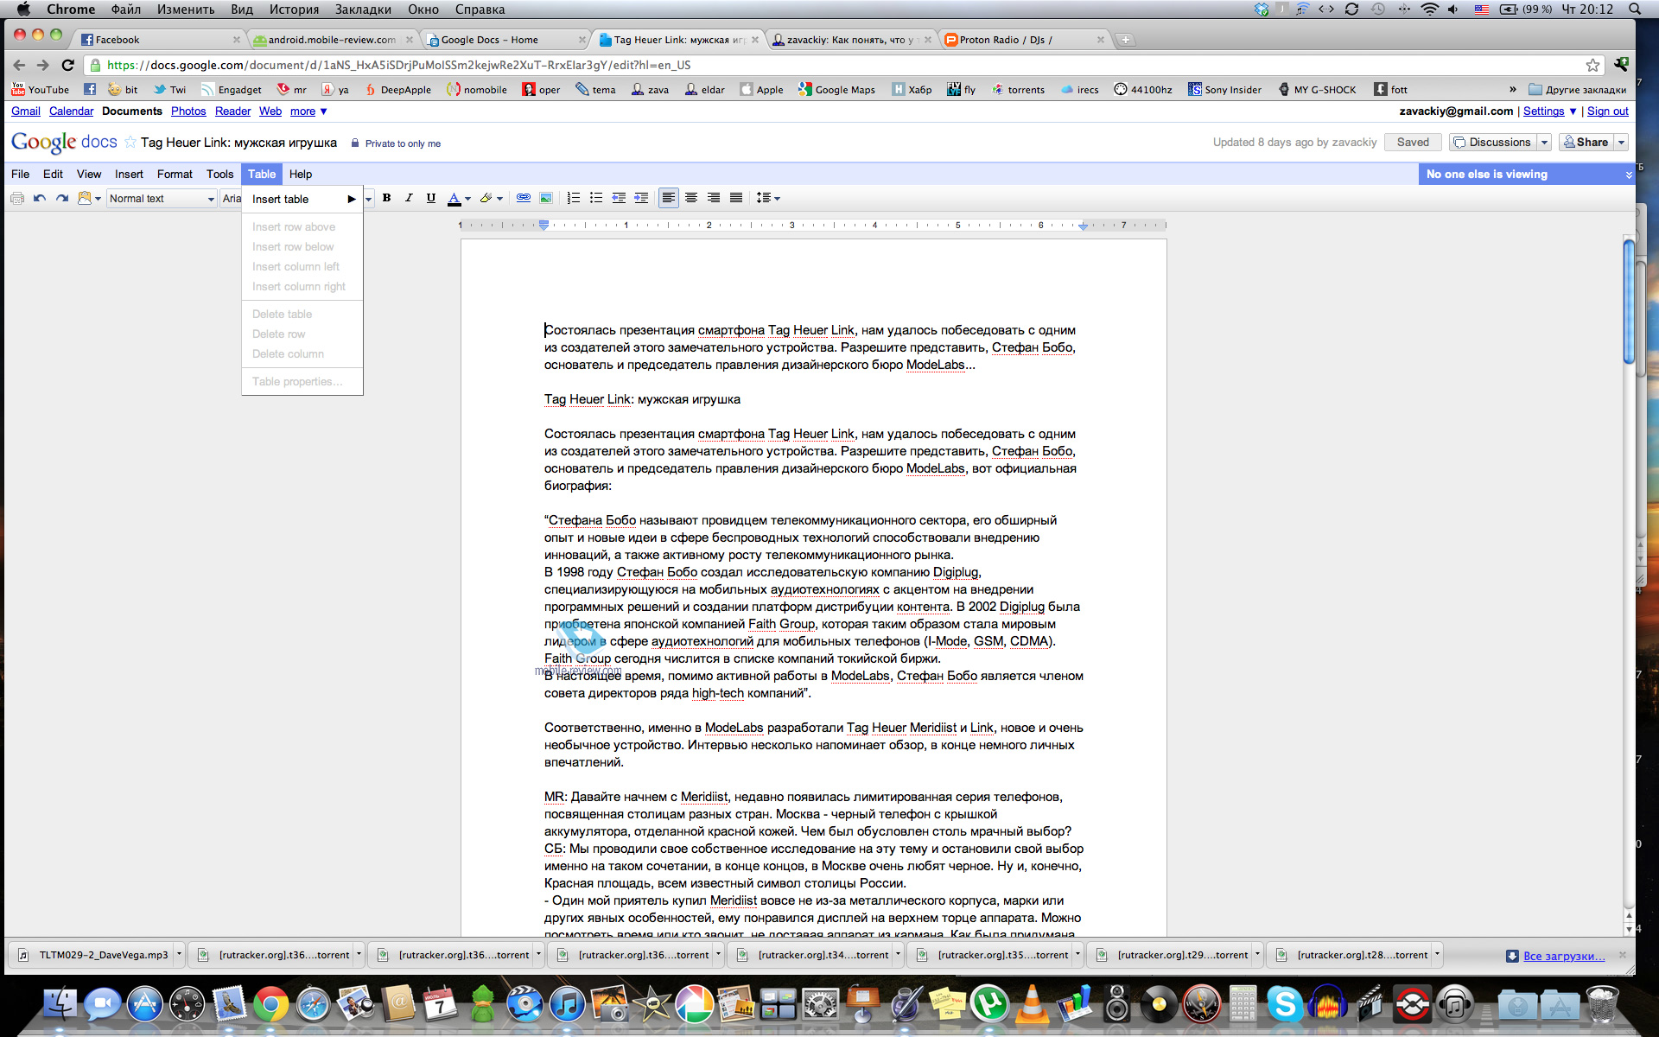Open Settings link at top right
The height and width of the screenshot is (1037, 1659).
[x=1543, y=111]
